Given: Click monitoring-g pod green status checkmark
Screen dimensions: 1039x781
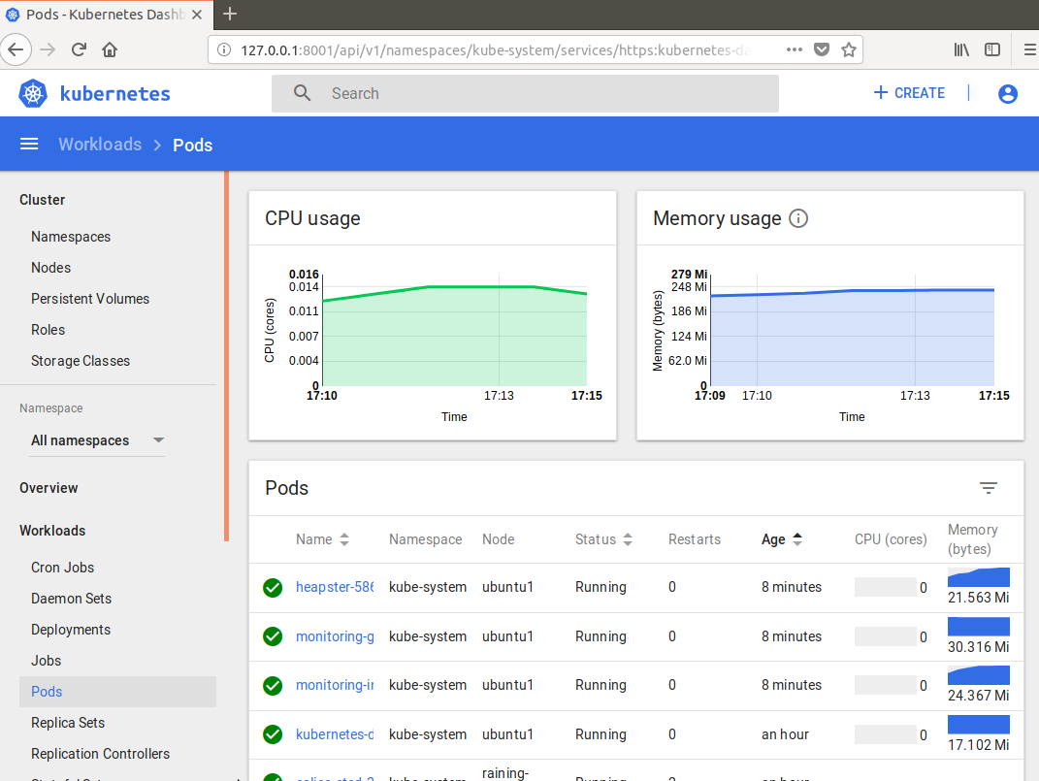Looking at the screenshot, I should 273,636.
